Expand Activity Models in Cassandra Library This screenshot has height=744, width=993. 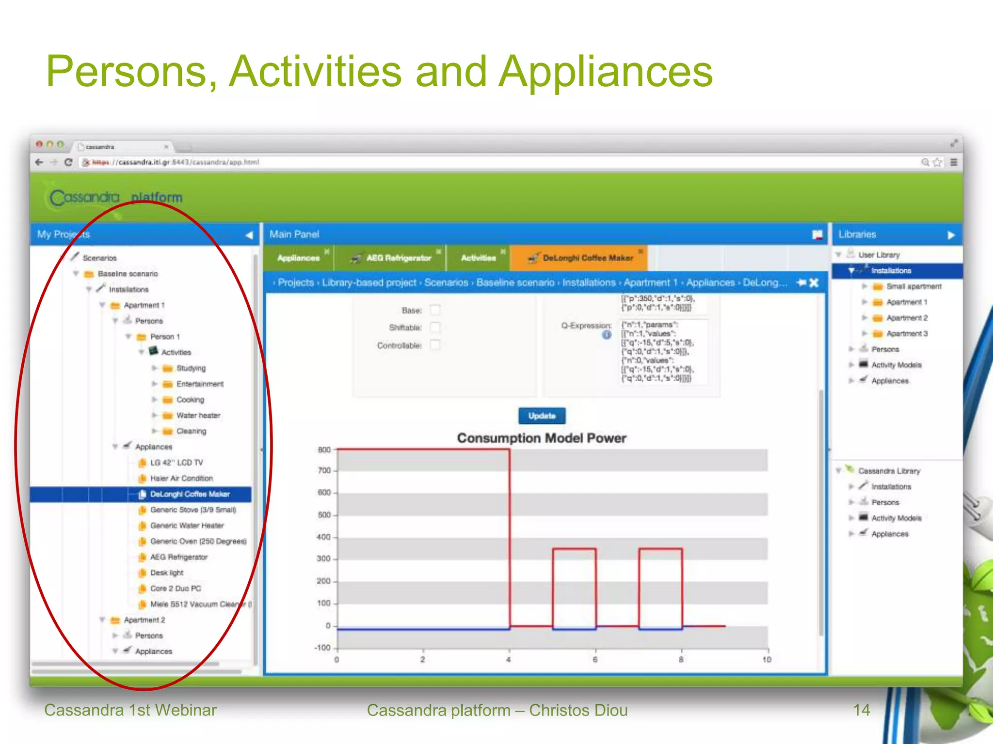pos(851,518)
